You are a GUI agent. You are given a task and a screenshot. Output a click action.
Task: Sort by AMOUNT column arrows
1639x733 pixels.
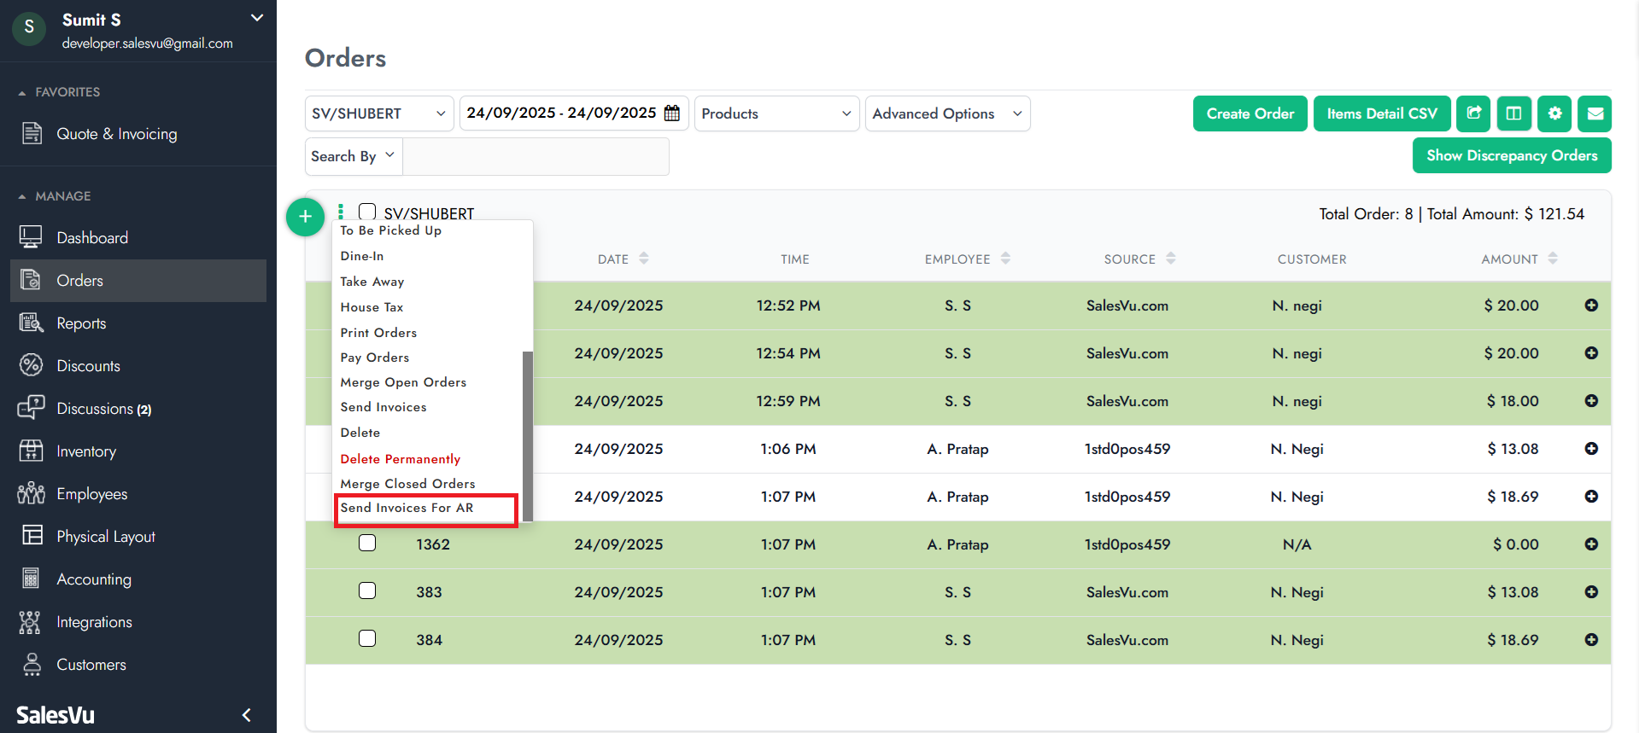click(1553, 259)
